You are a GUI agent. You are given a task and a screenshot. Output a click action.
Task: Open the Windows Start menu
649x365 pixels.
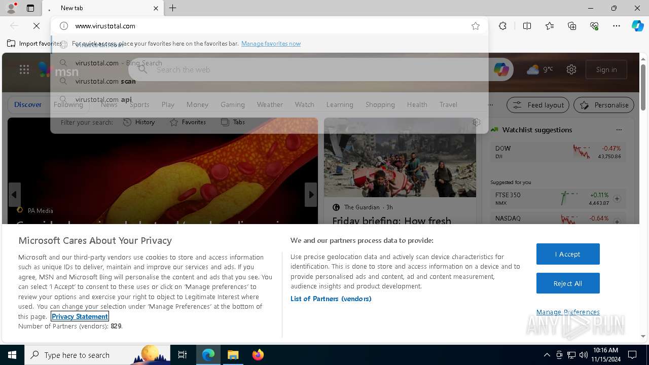[x=12, y=355]
